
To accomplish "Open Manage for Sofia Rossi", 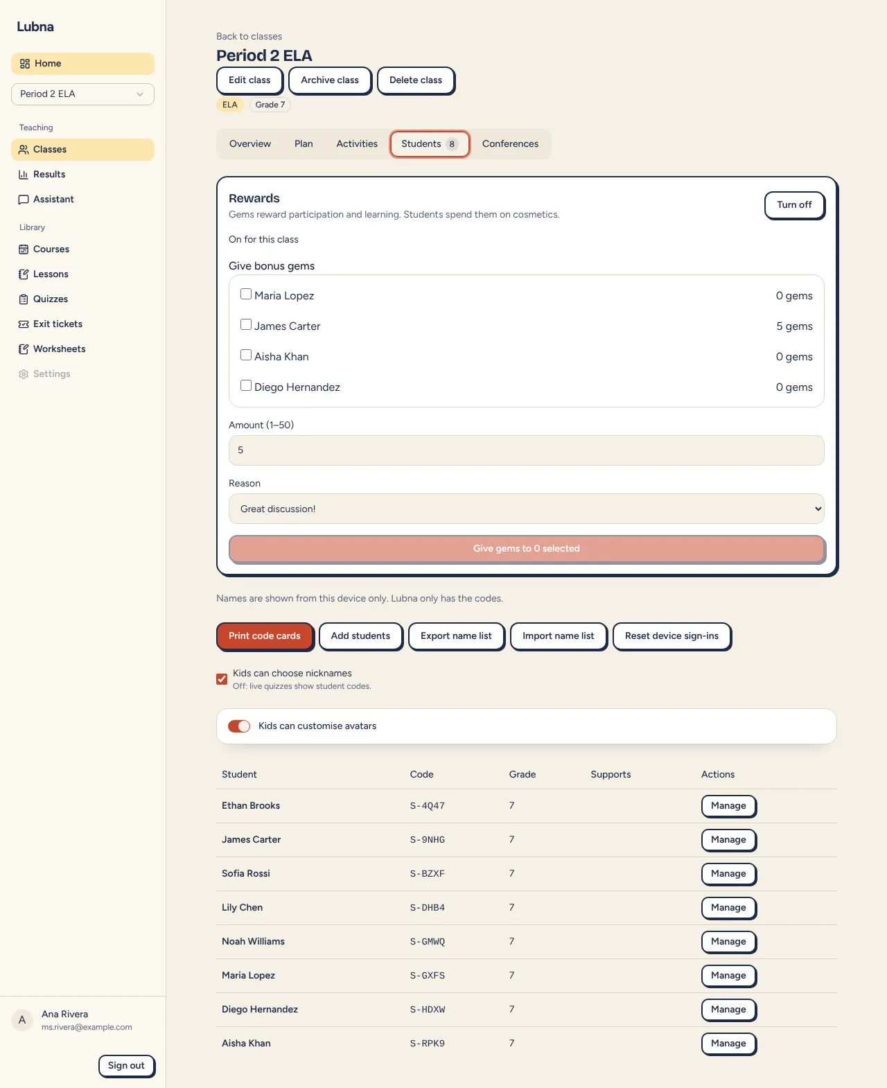I will click(x=728, y=874).
